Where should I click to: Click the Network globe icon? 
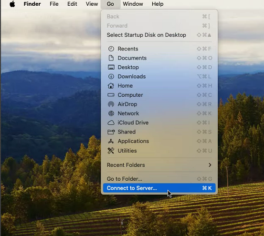coord(111,113)
